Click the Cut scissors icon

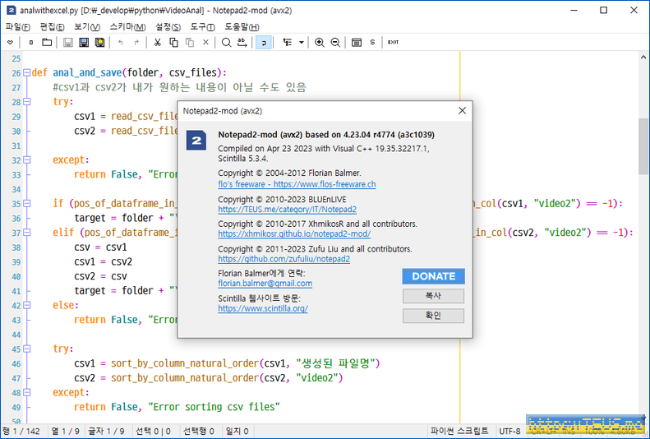coord(157,42)
